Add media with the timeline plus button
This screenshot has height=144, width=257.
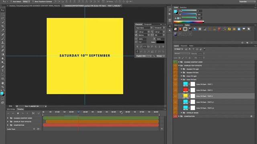point(162,129)
